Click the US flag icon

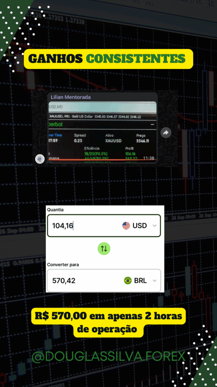point(126,226)
